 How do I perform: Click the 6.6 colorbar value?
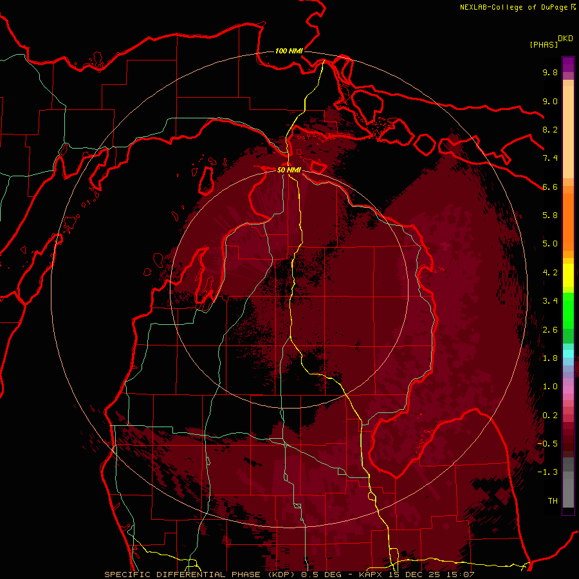(x=550, y=187)
